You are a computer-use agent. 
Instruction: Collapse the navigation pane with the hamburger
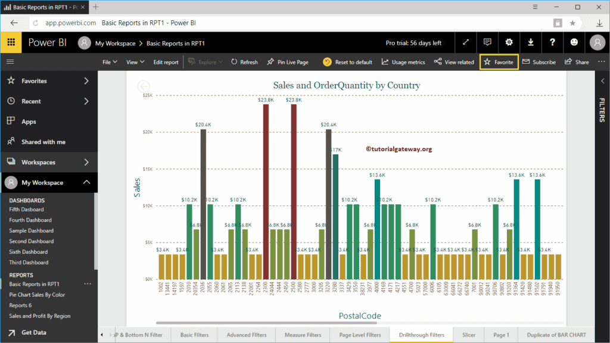tap(10, 61)
